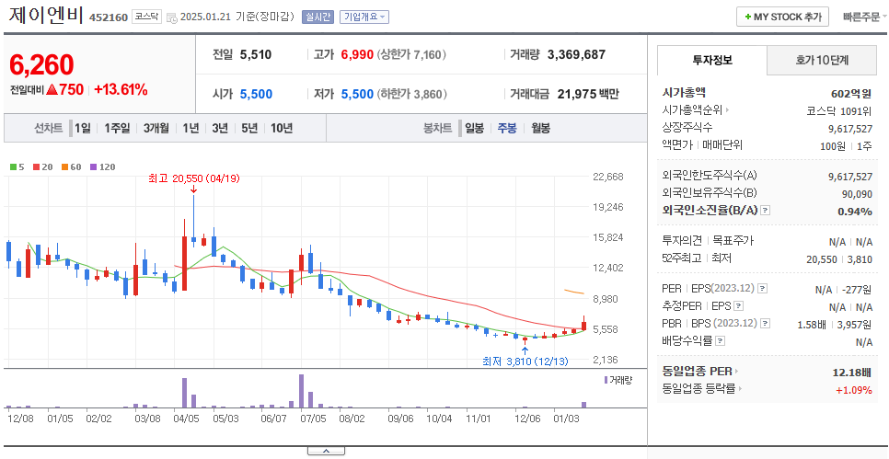Click the 제이엔비 stock name heading
This screenshot has width=889, height=459.
point(46,16)
